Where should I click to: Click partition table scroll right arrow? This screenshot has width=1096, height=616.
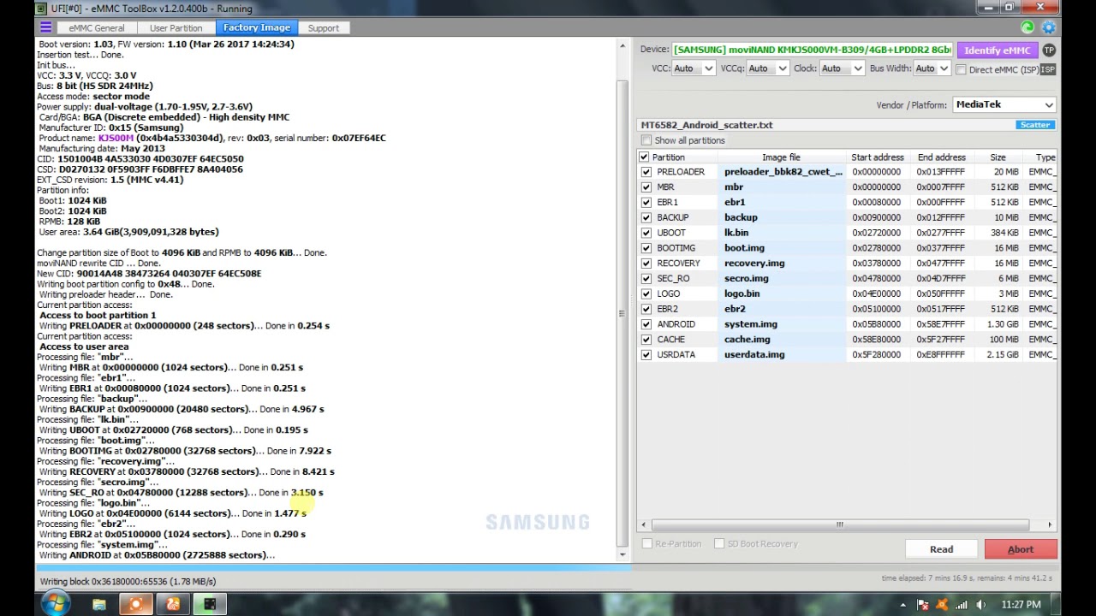tap(1051, 524)
